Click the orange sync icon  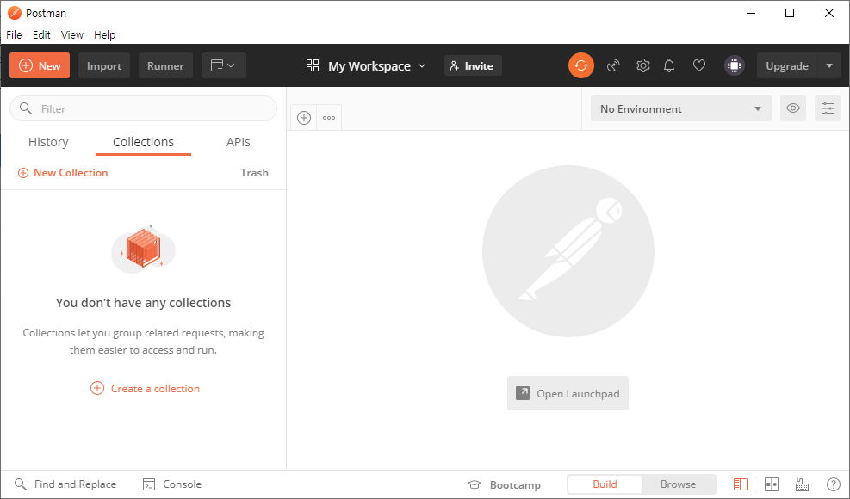click(580, 65)
